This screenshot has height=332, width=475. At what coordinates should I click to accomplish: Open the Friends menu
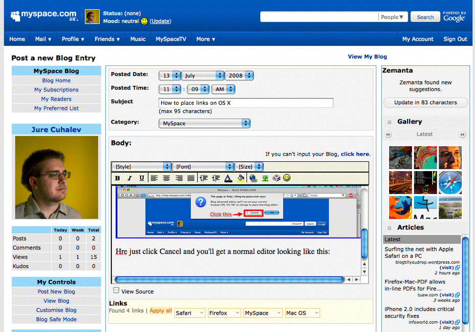pyautogui.click(x=107, y=39)
